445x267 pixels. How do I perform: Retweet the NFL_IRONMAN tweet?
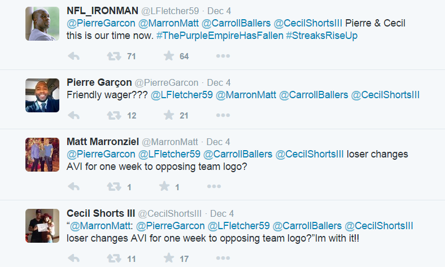[114, 56]
